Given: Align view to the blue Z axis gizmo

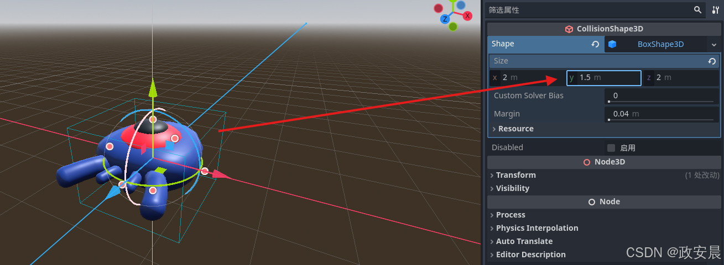Looking at the screenshot, I should click(444, 19).
